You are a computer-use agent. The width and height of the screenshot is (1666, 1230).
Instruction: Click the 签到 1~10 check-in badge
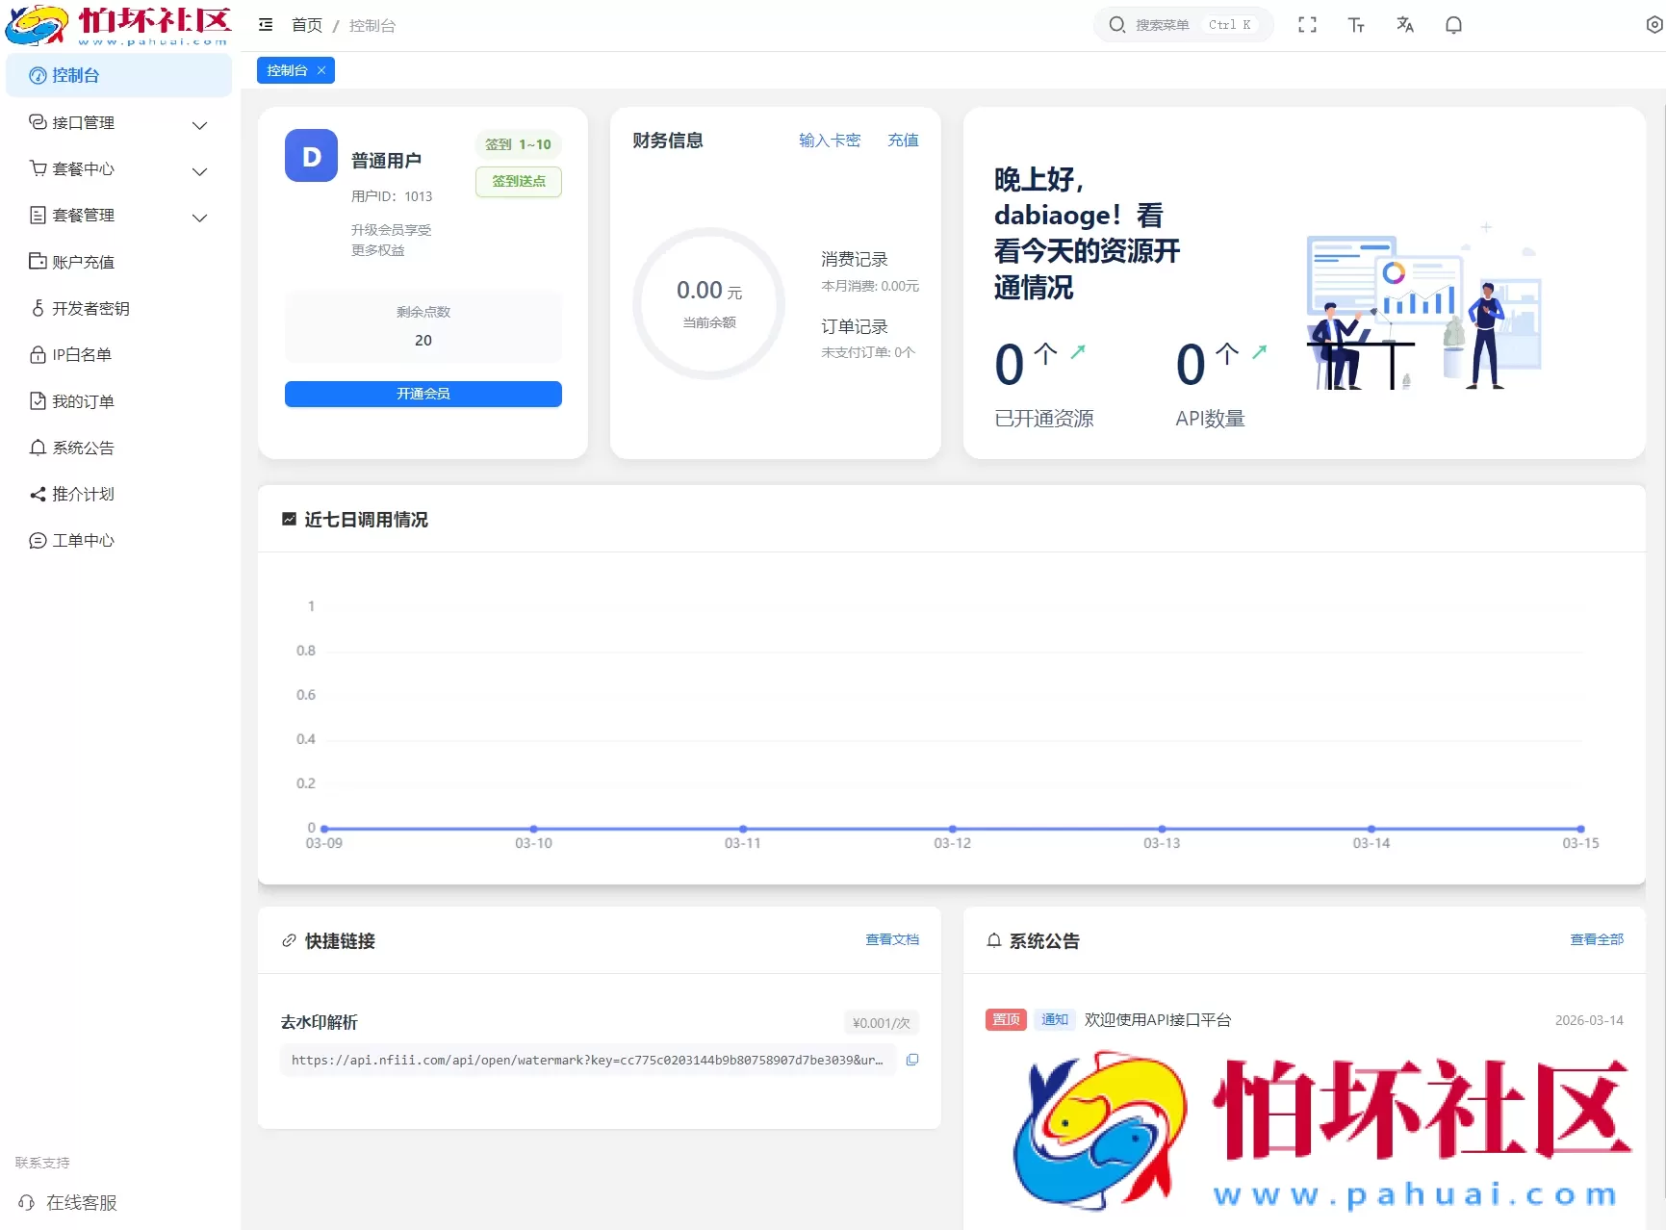coord(518,144)
